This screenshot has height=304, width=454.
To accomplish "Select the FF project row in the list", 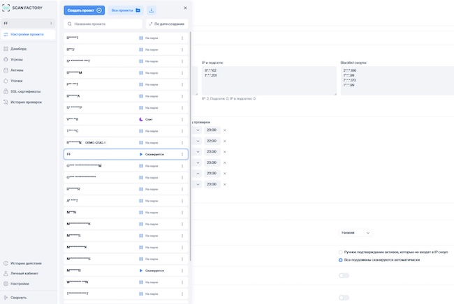I will pos(126,154).
